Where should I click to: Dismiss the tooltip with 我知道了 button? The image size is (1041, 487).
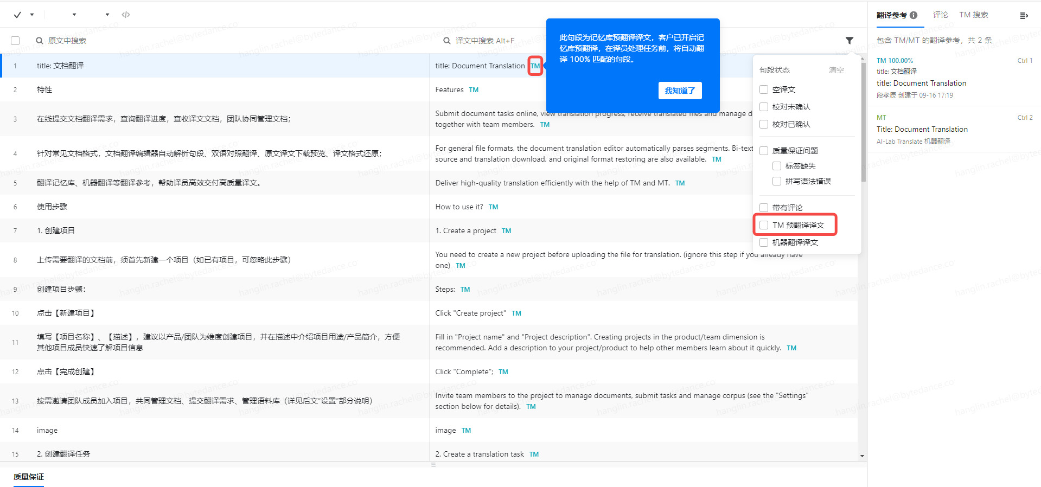point(680,91)
